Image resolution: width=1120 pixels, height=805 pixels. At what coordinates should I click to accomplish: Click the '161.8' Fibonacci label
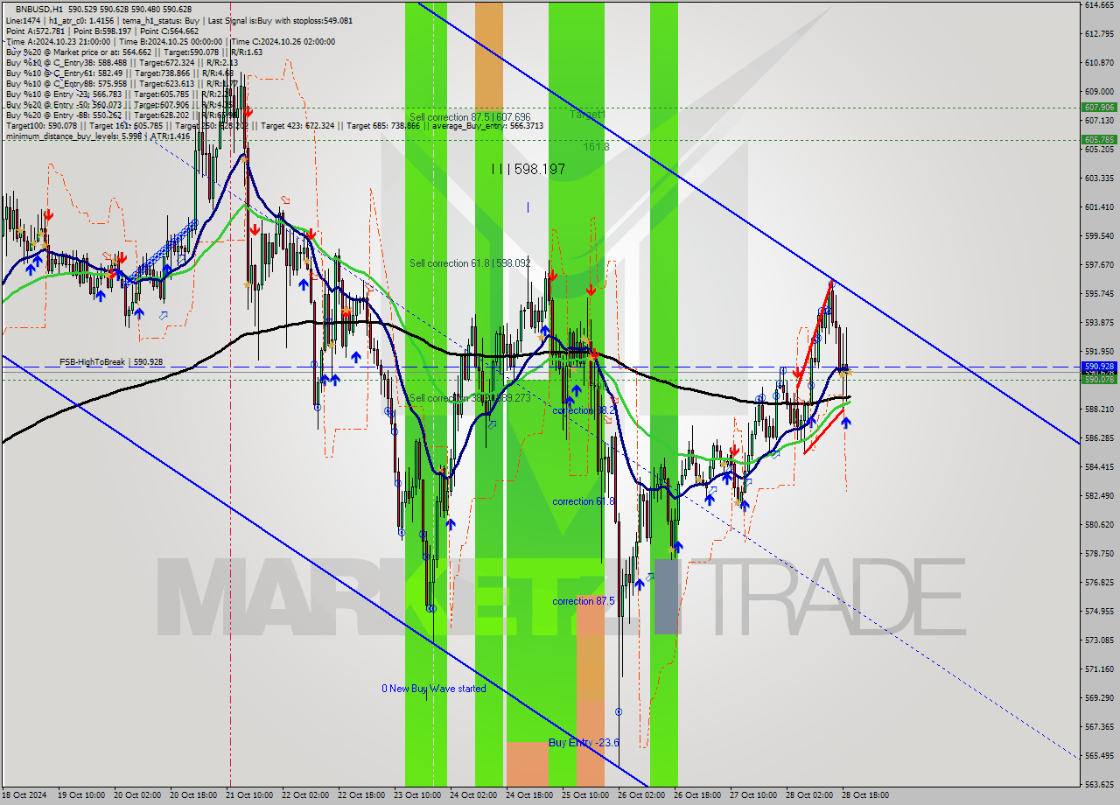pyautogui.click(x=597, y=147)
